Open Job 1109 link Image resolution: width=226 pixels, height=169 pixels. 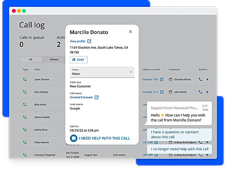pyautogui.click(x=148, y=142)
